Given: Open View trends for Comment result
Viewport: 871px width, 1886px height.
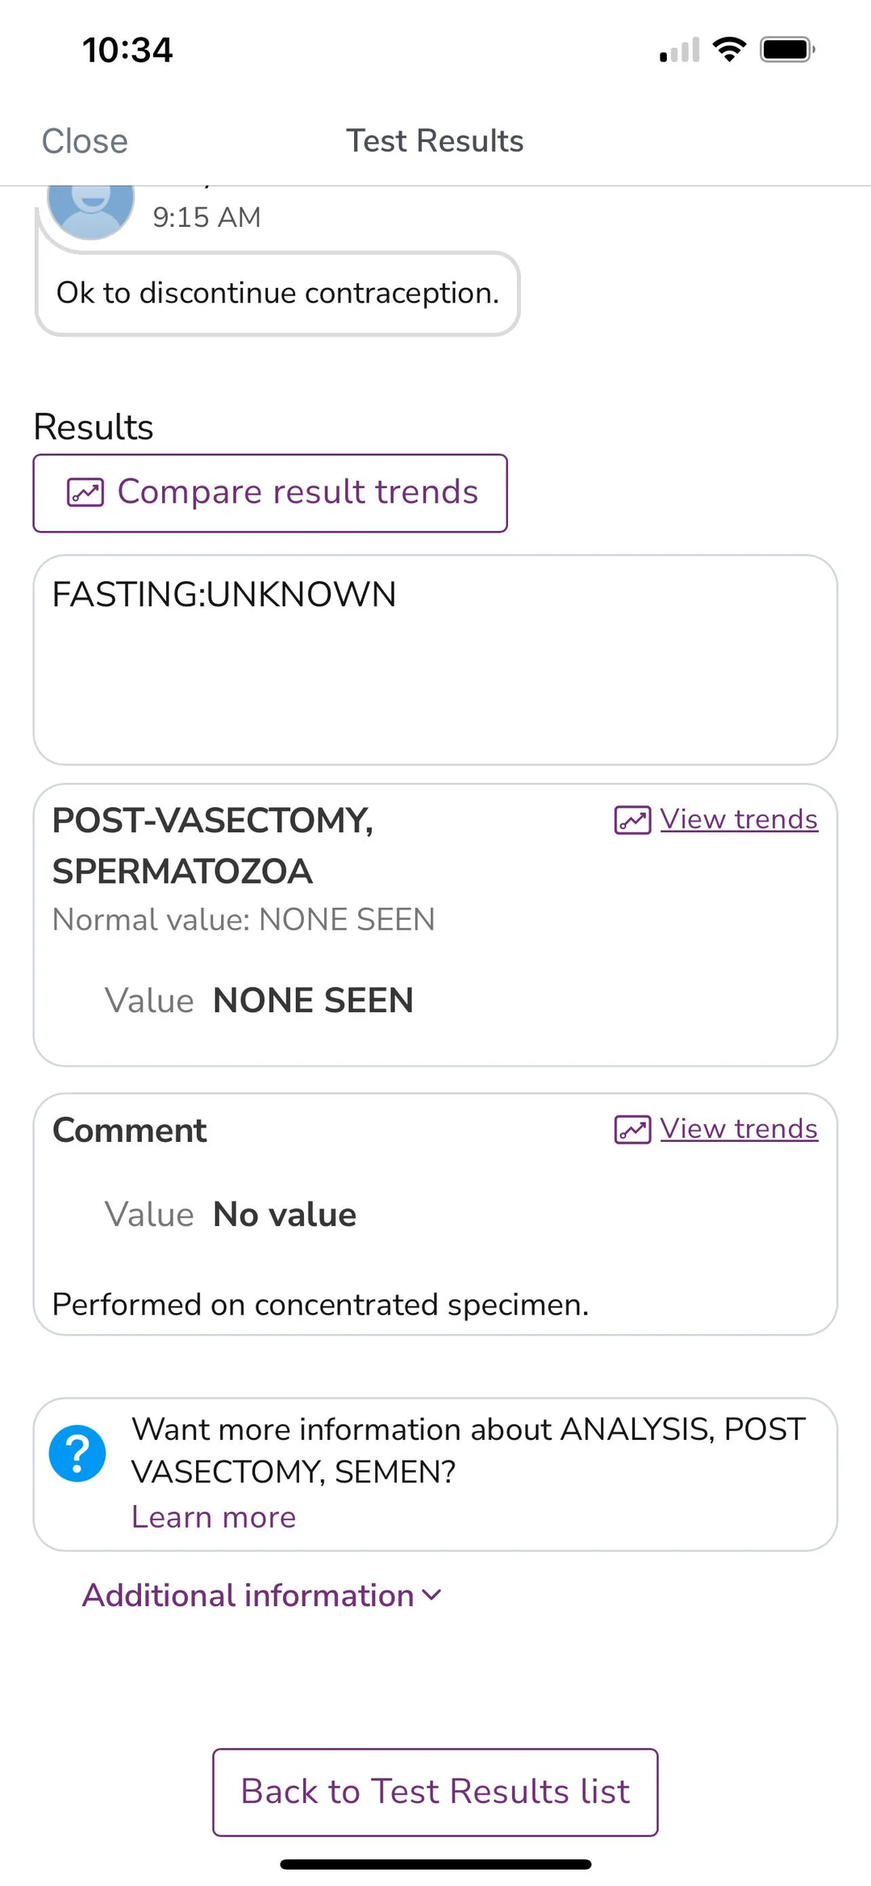Looking at the screenshot, I should (x=739, y=1129).
